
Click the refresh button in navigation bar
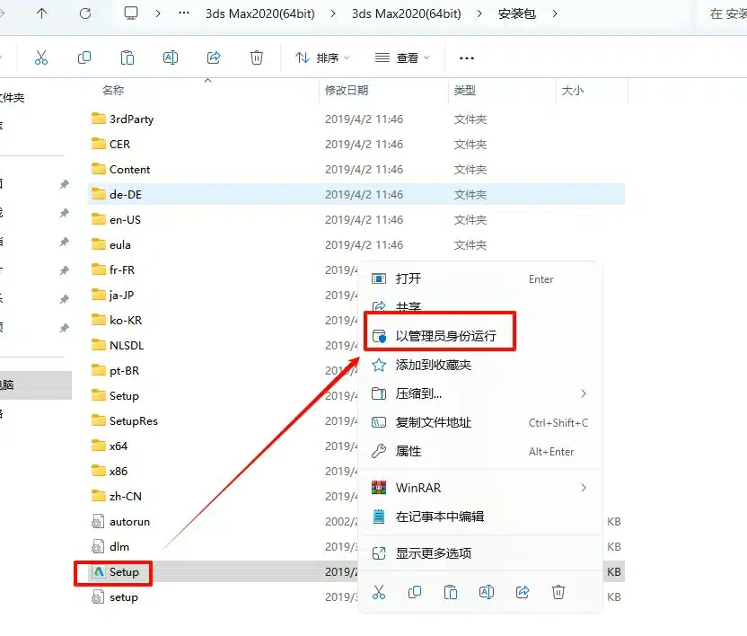coord(84,13)
